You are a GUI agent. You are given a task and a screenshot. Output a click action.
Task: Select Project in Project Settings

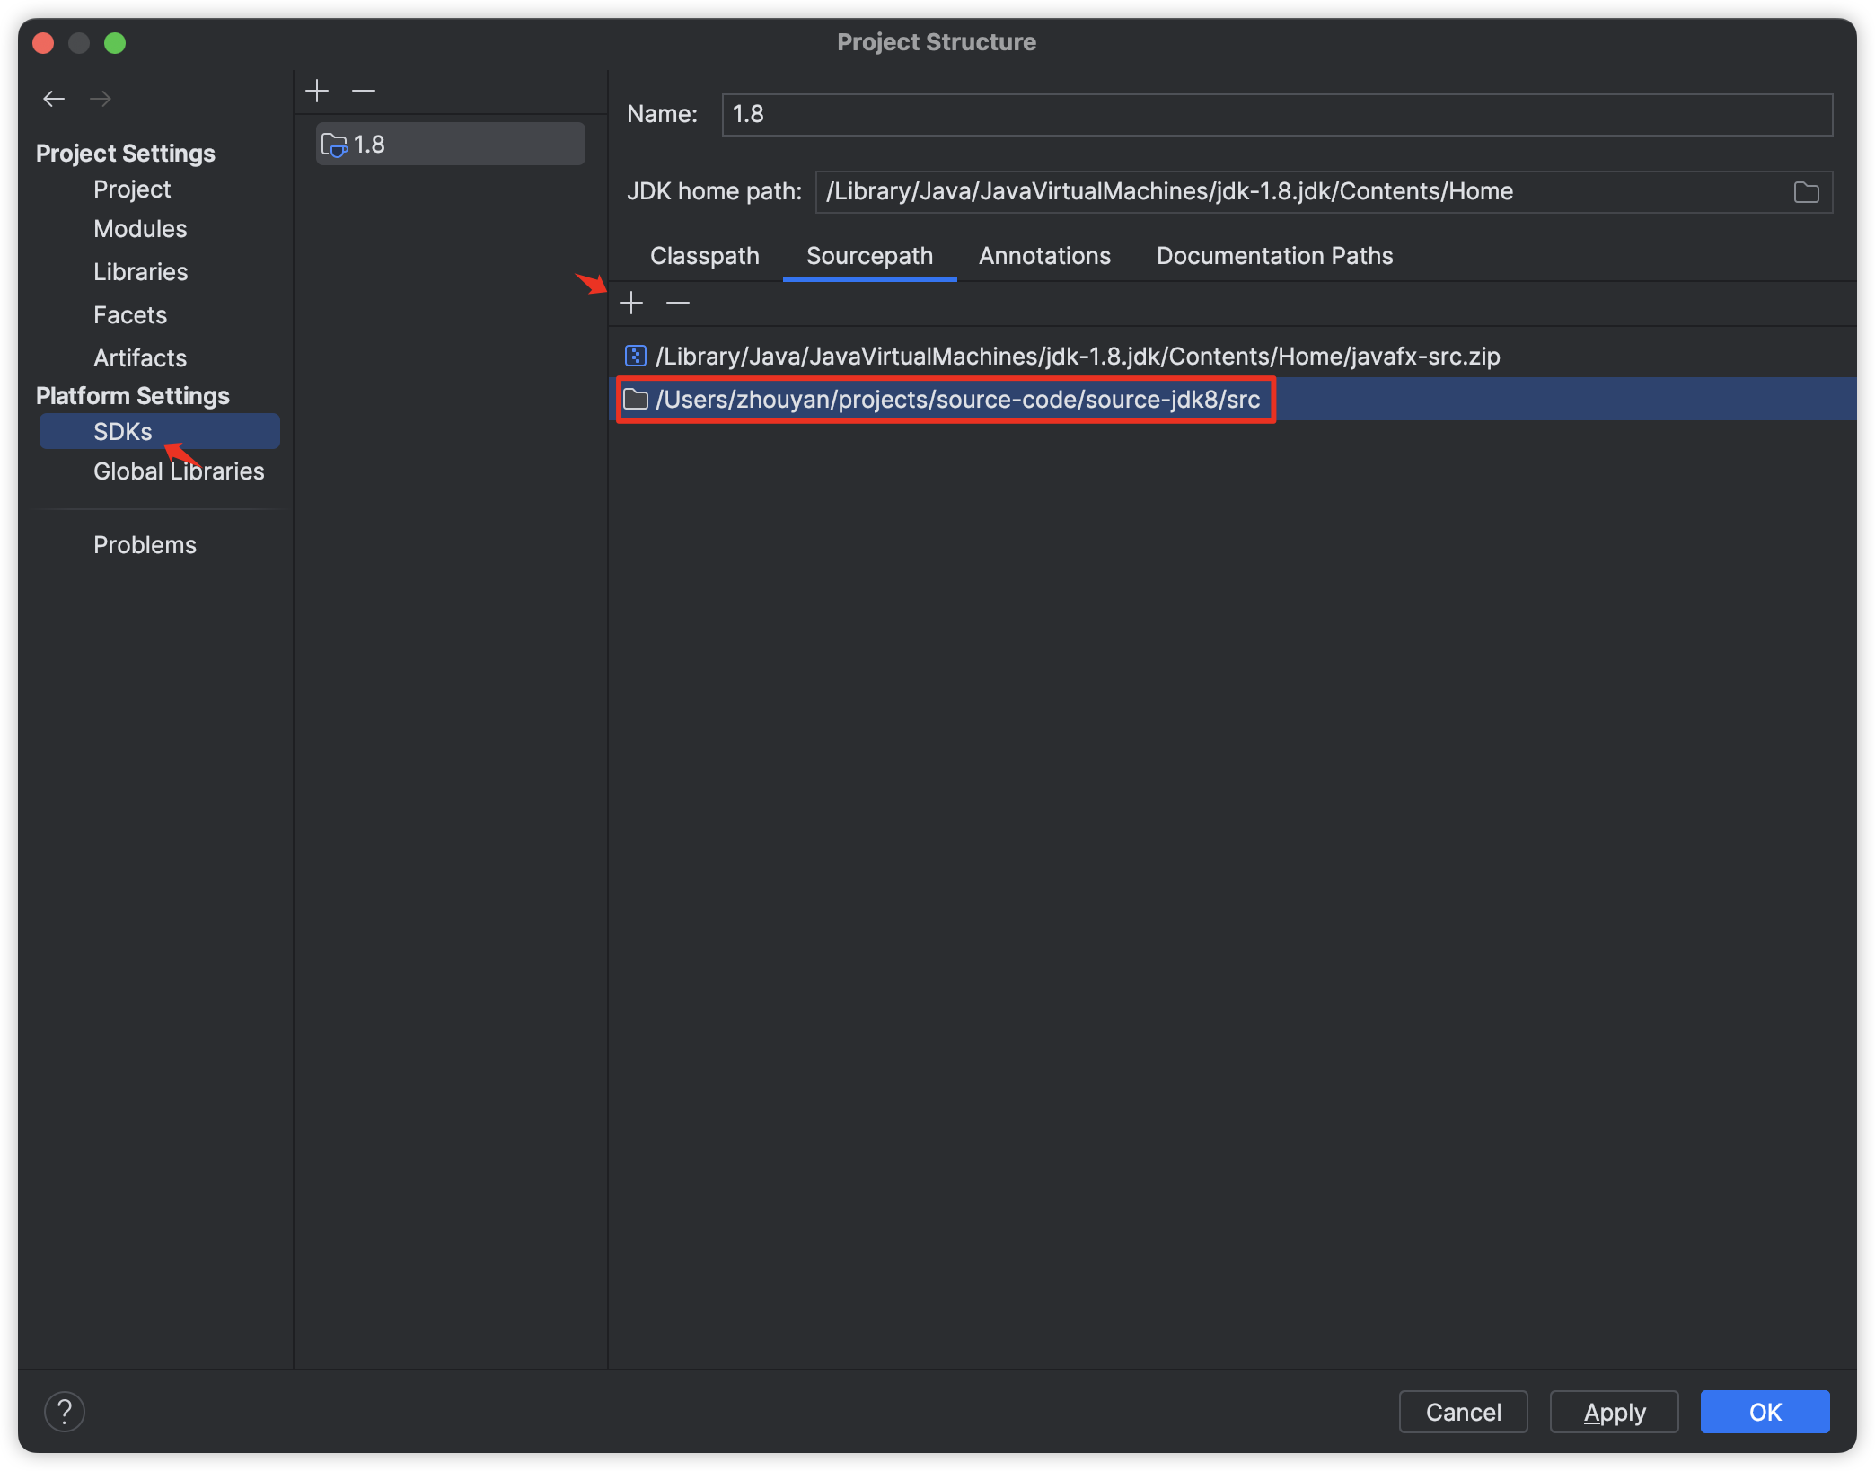[x=132, y=189]
